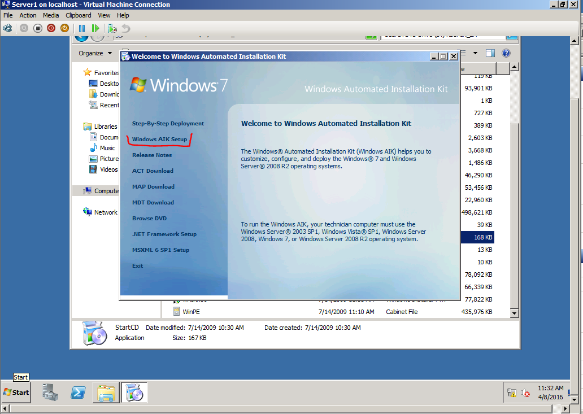The width and height of the screenshot is (583, 414).
Task: Reset the VM with the green play icon
Action: (95, 28)
